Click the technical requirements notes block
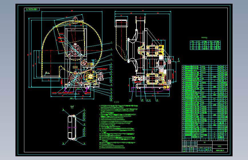Screen dimensions: 248x160 point(119,127)
